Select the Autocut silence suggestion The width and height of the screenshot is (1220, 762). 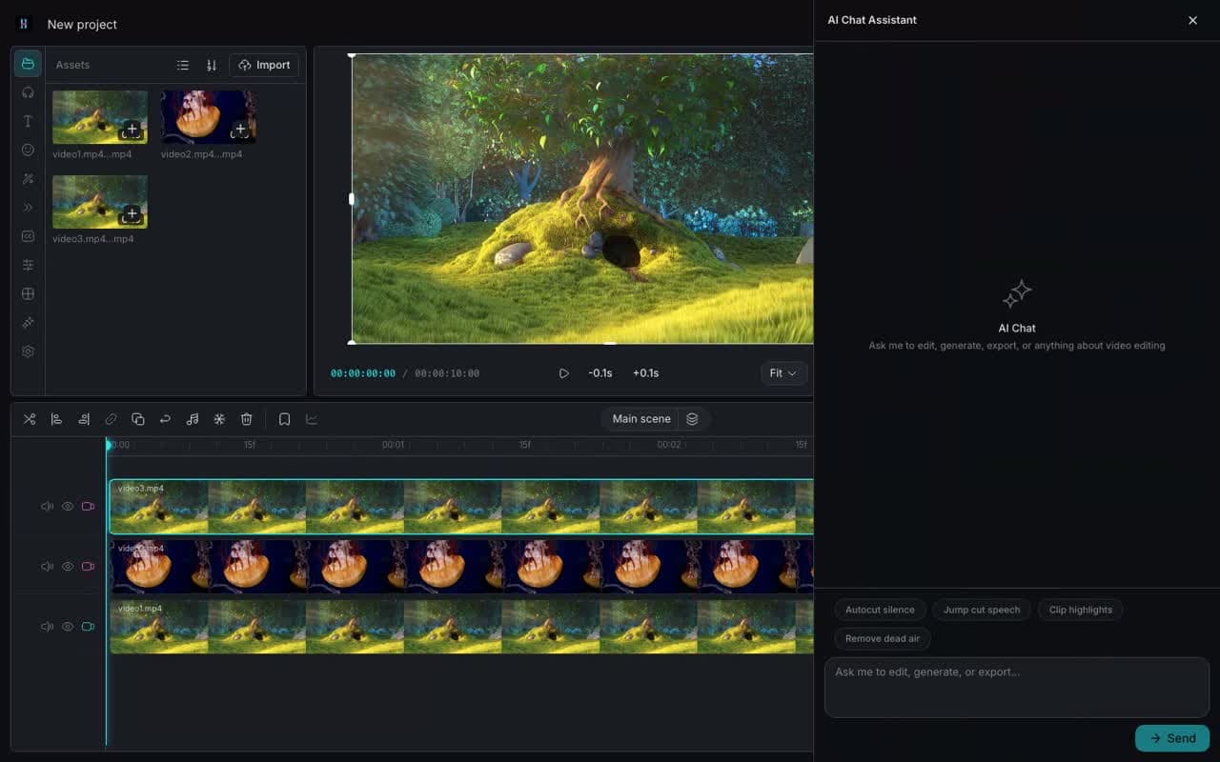coord(880,610)
